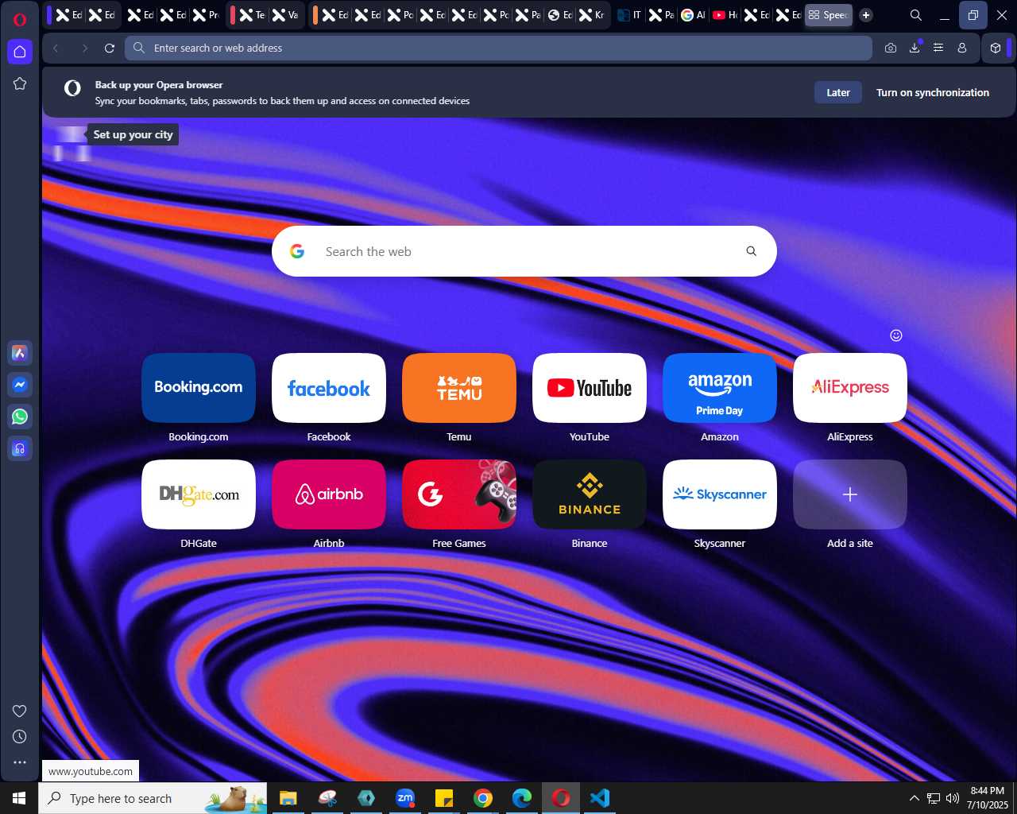1017x814 pixels.
Task: Open the extensions cube icon
Action: (x=996, y=48)
